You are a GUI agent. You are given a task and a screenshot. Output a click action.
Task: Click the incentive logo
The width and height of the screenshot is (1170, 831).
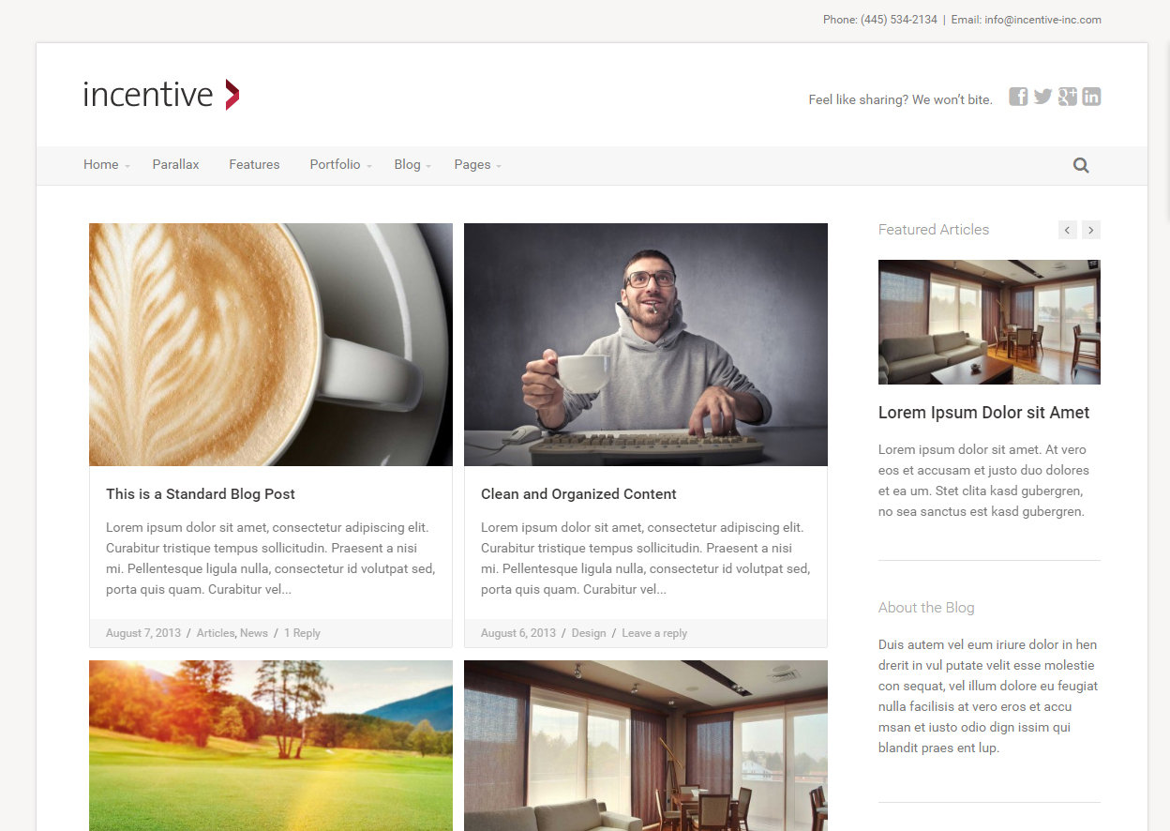tap(160, 95)
